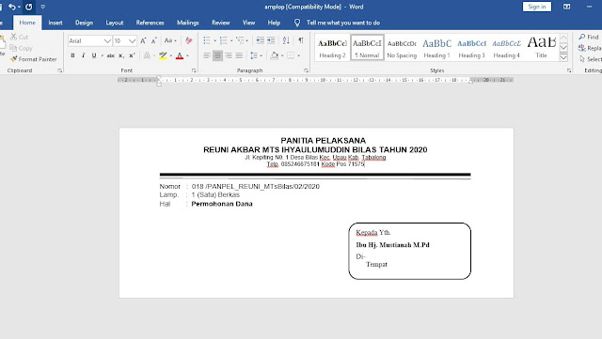Open the Borders dropdown
Viewport: 602px width, 339px height.
[x=298, y=56]
